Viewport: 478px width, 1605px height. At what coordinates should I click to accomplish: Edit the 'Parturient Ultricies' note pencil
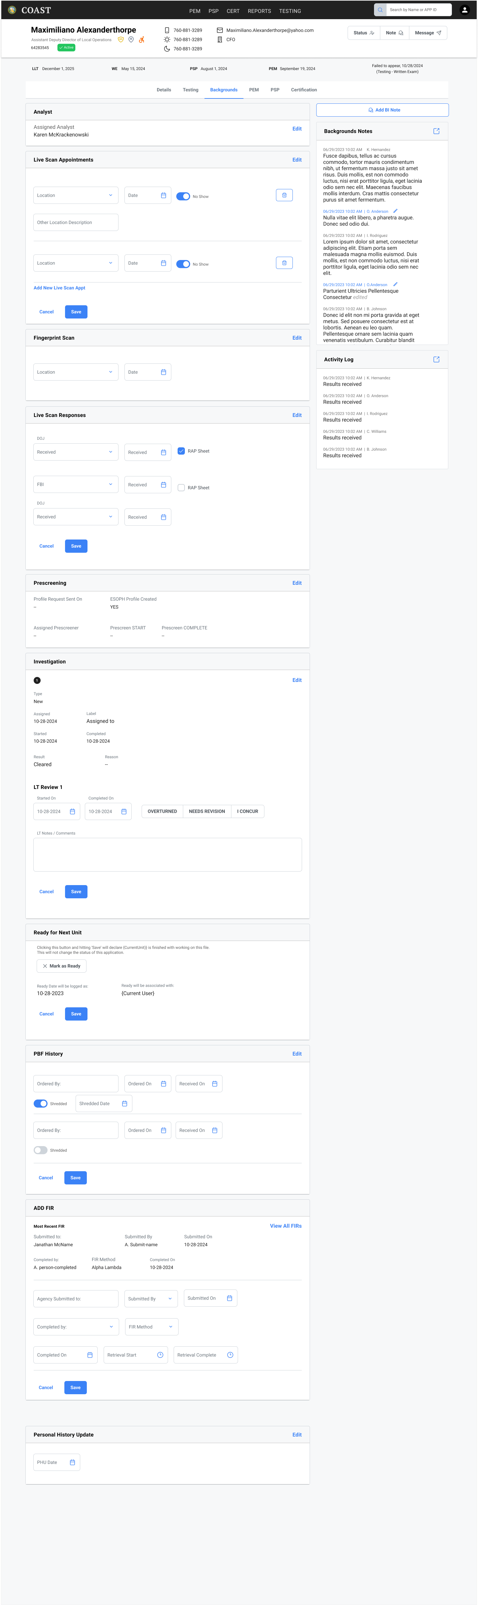pyautogui.click(x=395, y=284)
